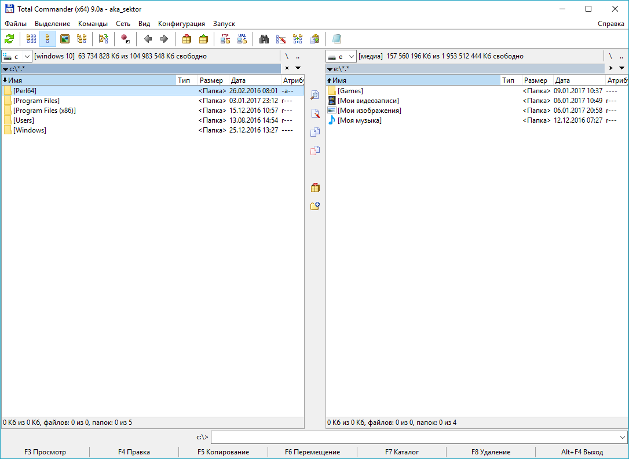Go forward with the right arrow icon
The height and width of the screenshot is (459, 629).
164,39
